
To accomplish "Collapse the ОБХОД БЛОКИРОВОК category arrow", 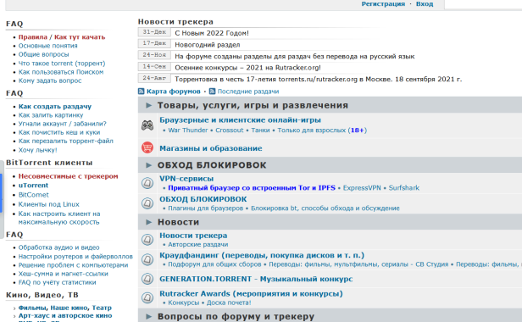I will coord(149,165).
